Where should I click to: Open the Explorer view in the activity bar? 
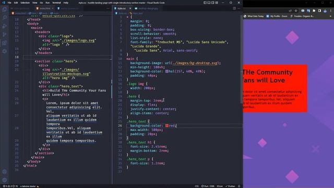[x=5, y=9]
